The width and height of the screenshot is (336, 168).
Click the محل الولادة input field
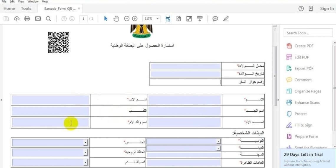(x=186, y=66)
